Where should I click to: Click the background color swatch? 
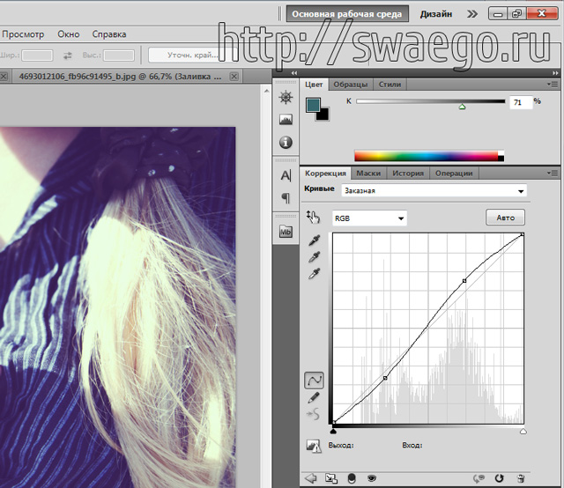click(x=323, y=115)
